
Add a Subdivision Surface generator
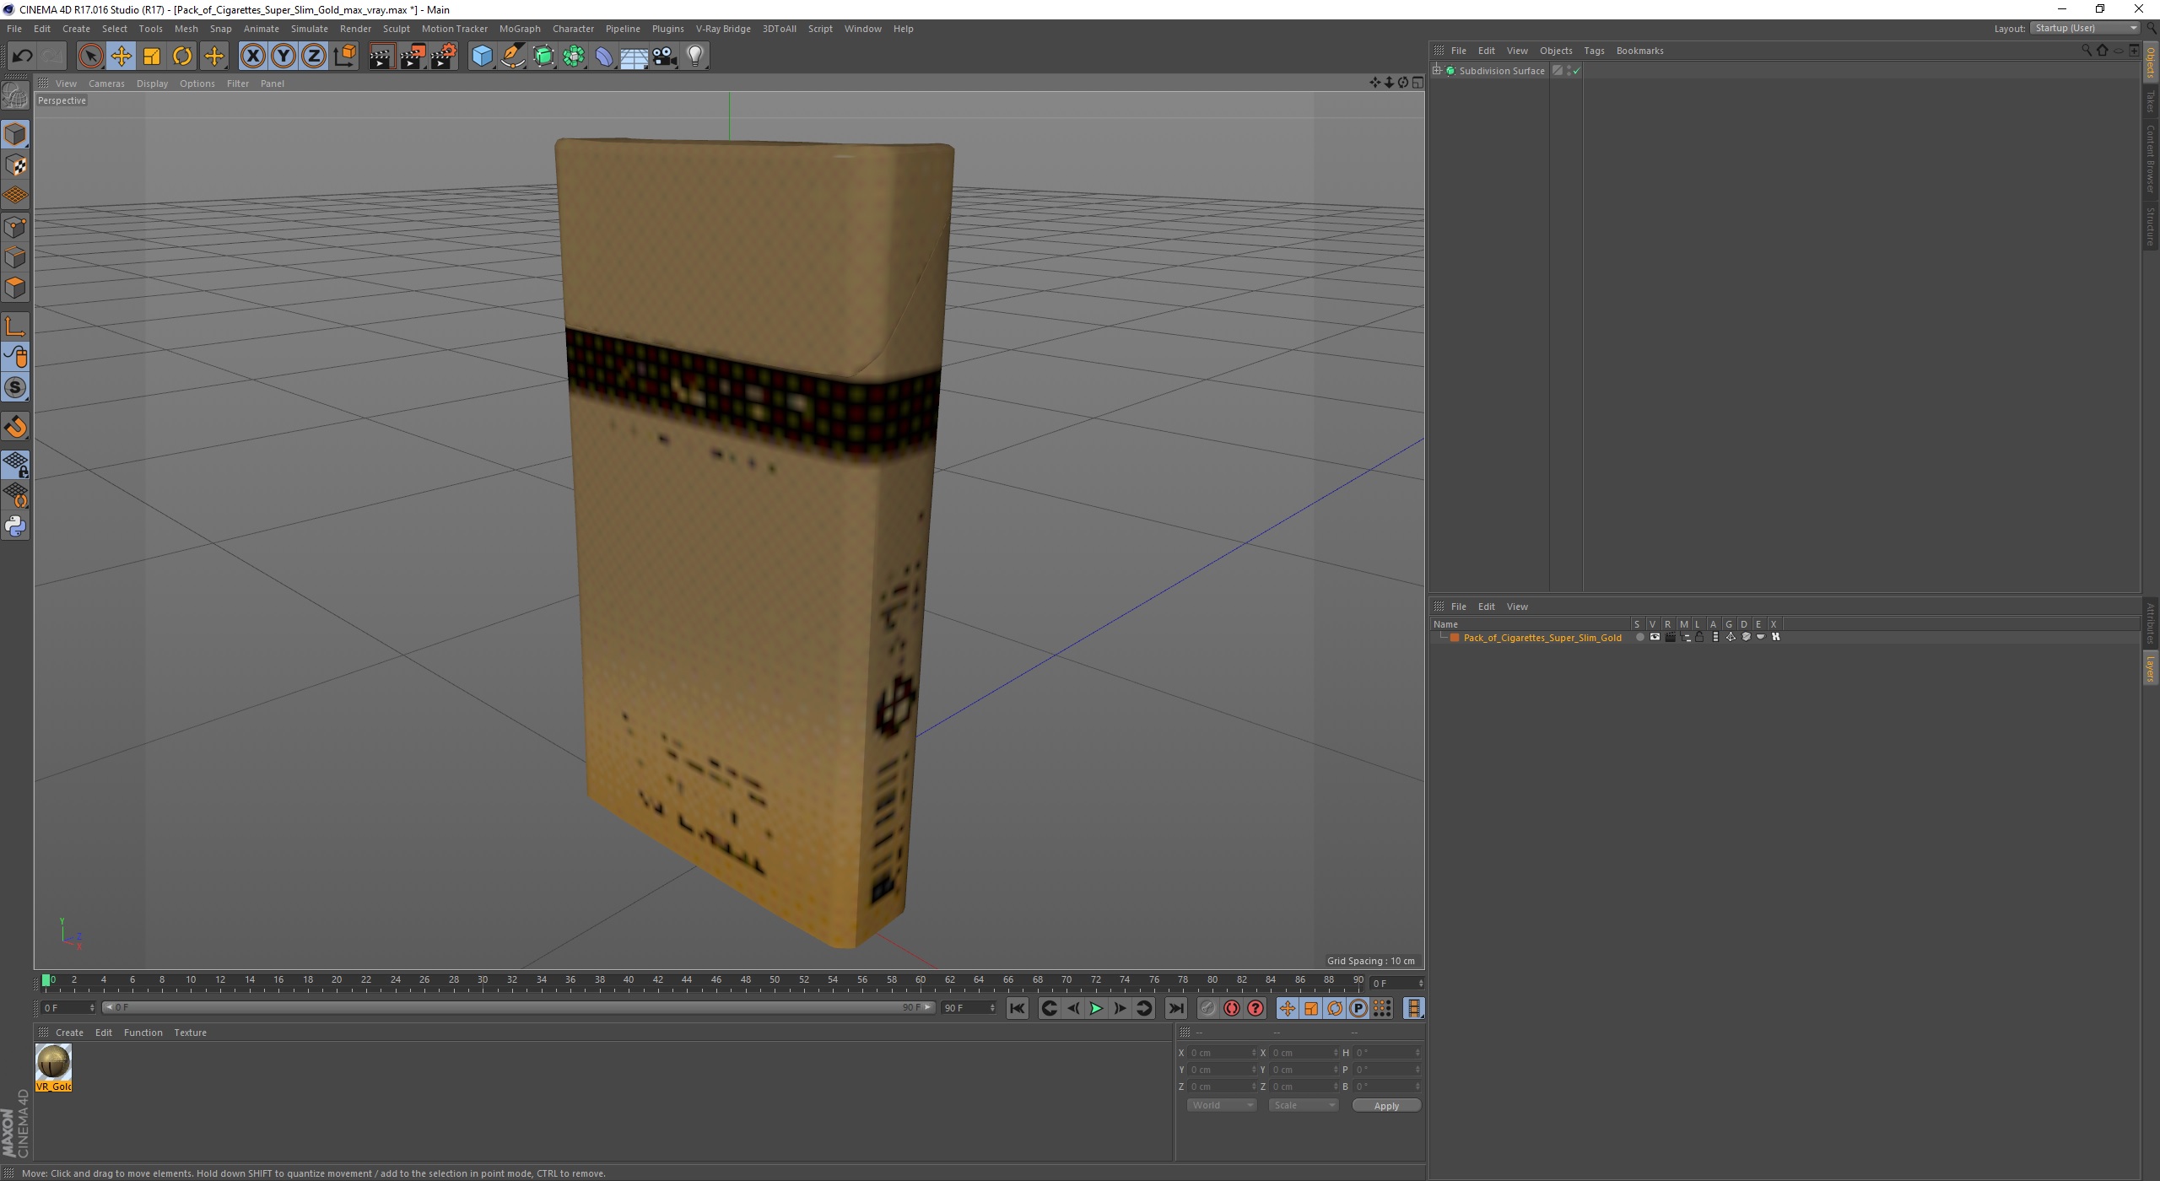point(543,57)
